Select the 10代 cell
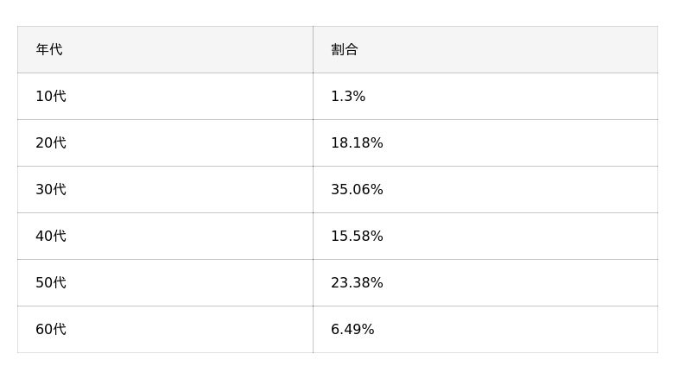691x379 pixels. [x=51, y=97]
